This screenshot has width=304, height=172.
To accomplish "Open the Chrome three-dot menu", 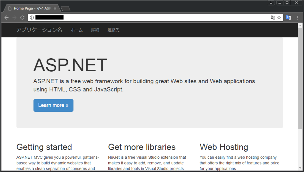I will 297,17.
